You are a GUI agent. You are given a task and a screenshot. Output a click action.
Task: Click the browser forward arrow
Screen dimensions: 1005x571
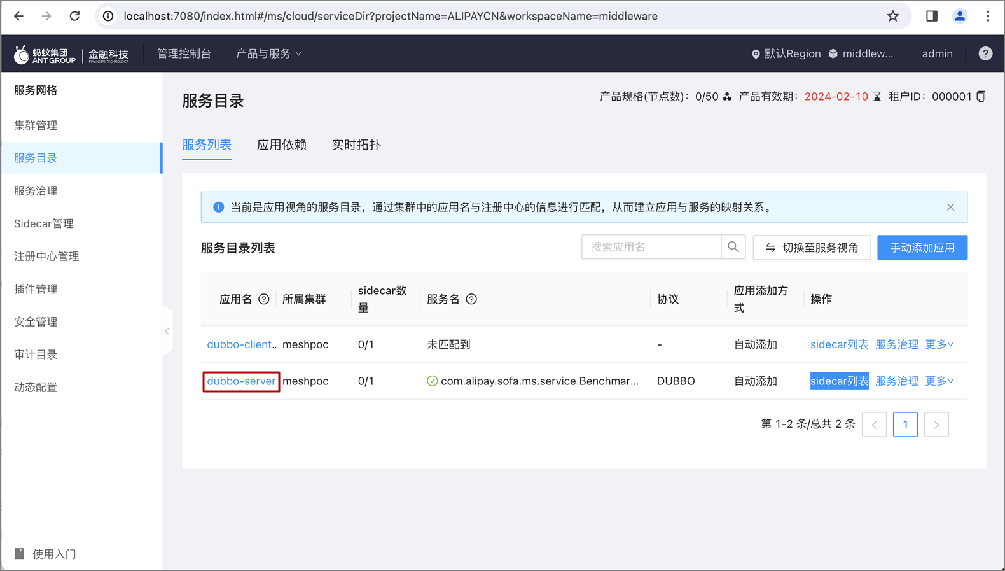click(x=46, y=16)
